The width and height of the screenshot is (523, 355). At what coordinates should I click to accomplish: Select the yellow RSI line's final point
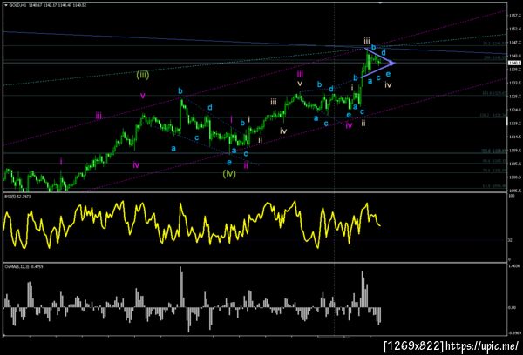(x=381, y=225)
